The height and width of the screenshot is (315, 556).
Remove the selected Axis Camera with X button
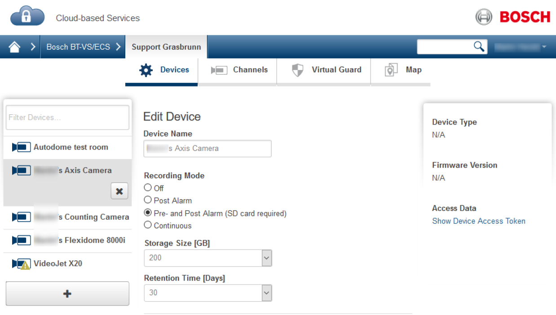[119, 191]
